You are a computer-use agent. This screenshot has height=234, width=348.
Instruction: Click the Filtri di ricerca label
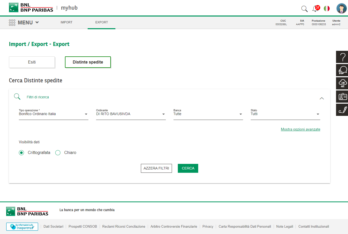(x=38, y=97)
